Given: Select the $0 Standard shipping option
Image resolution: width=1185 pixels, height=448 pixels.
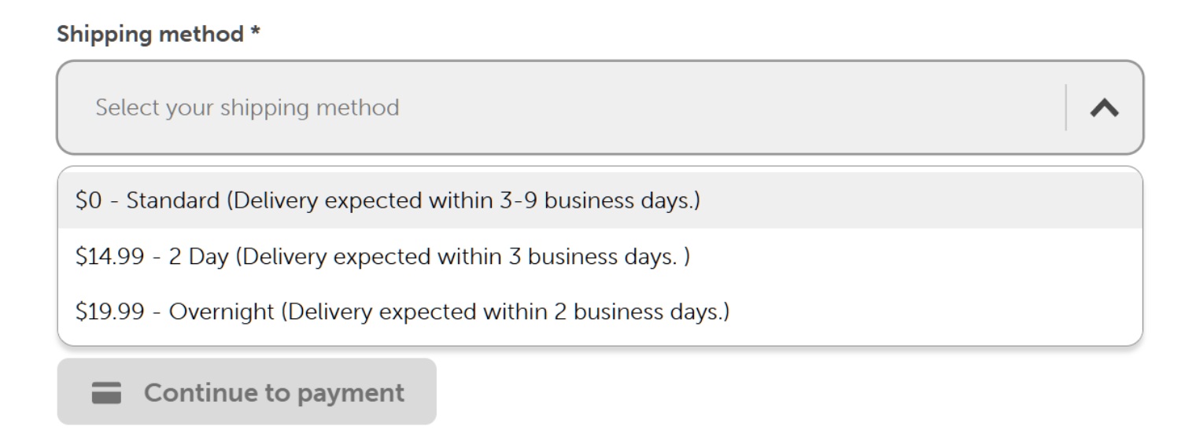Looking at the screenshot, I should coord(600,200).
